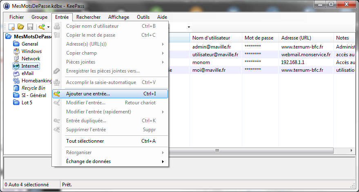Select the Network group in the tree
This screenshot has height=192, width=359.
click(x=31, y=59)
